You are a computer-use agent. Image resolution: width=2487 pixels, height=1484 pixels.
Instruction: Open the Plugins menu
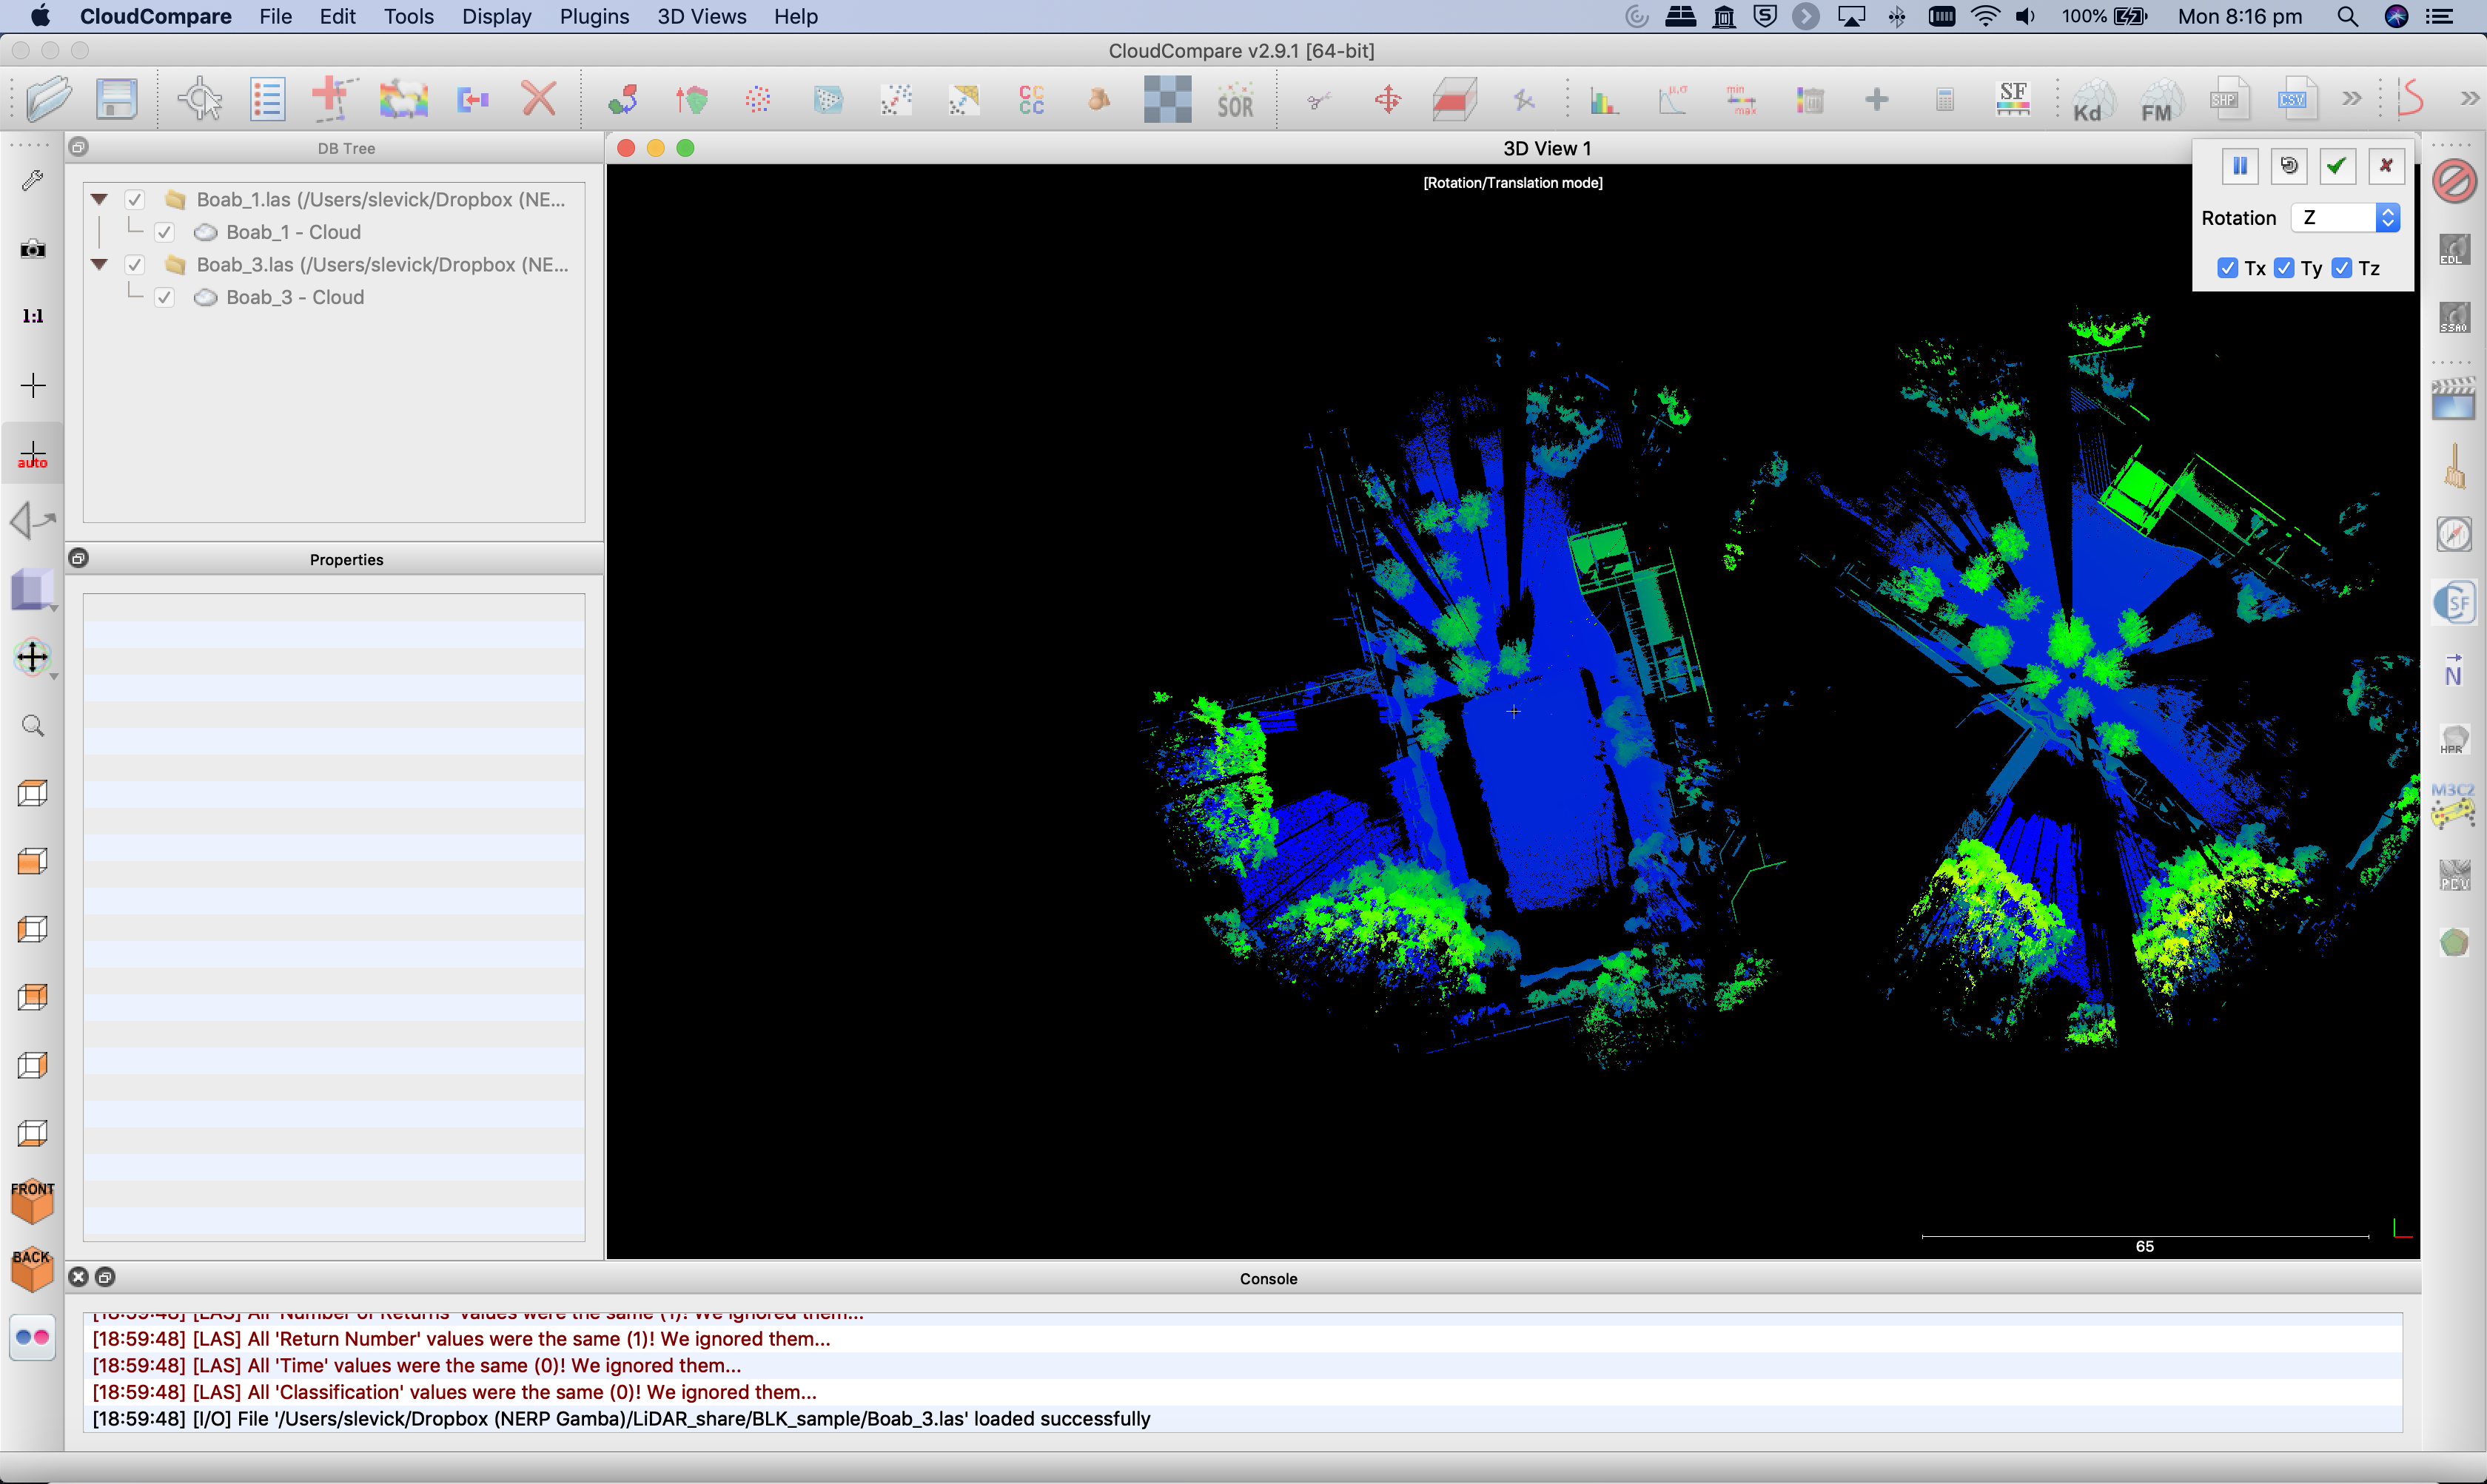(x=594, y=16)
